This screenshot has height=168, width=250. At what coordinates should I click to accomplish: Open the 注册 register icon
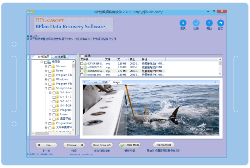196,23
